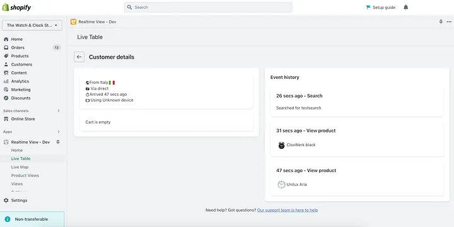This screenshot has height=227, width=454.
Task: Open Shopify Settings
Action: tap(19, 200)
